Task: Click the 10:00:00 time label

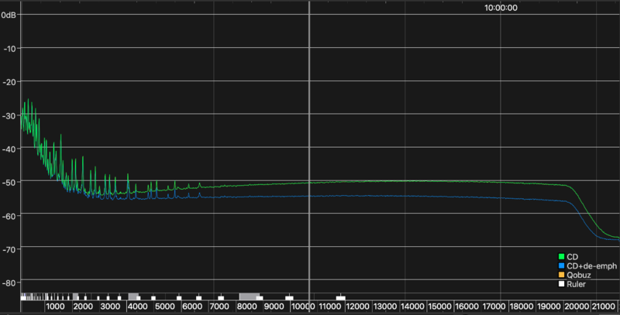Action: click(x=501, y=8)
